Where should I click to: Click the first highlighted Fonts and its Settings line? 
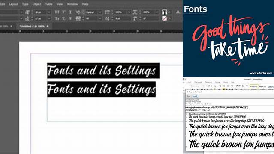(x=103, y=71)
